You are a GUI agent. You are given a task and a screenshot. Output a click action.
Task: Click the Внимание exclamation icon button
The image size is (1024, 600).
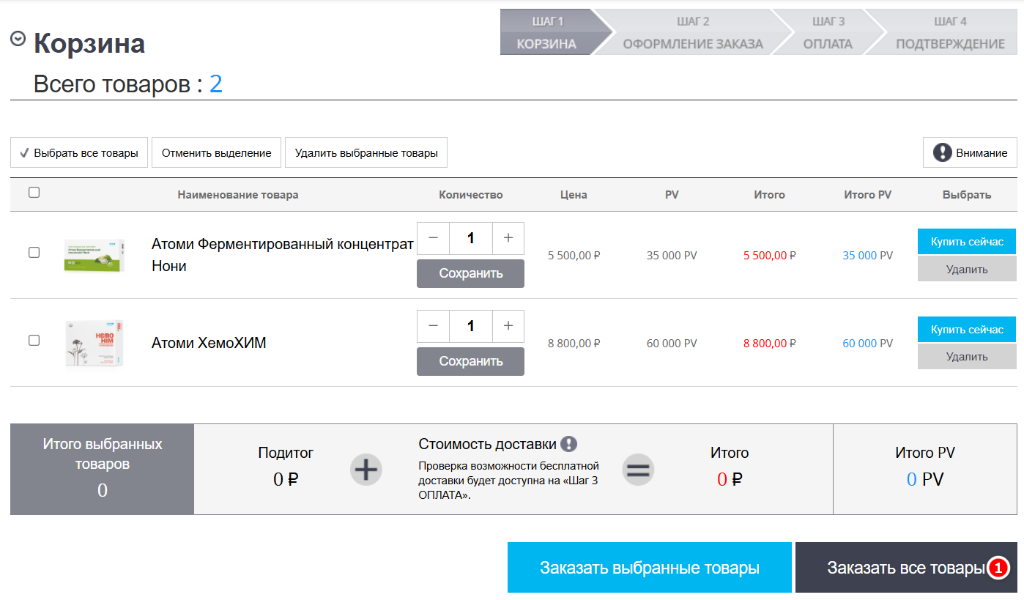tap(970, 153)
